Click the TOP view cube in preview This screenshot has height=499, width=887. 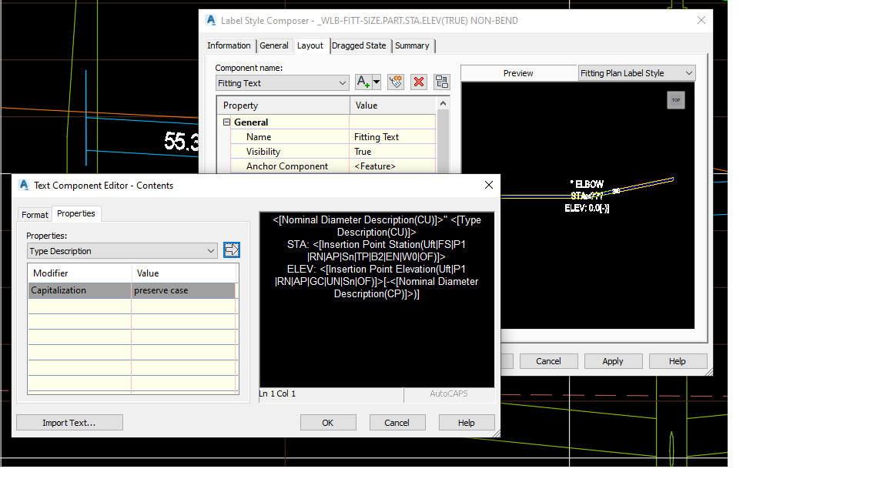pyautogui.click(x=675, y=100)
